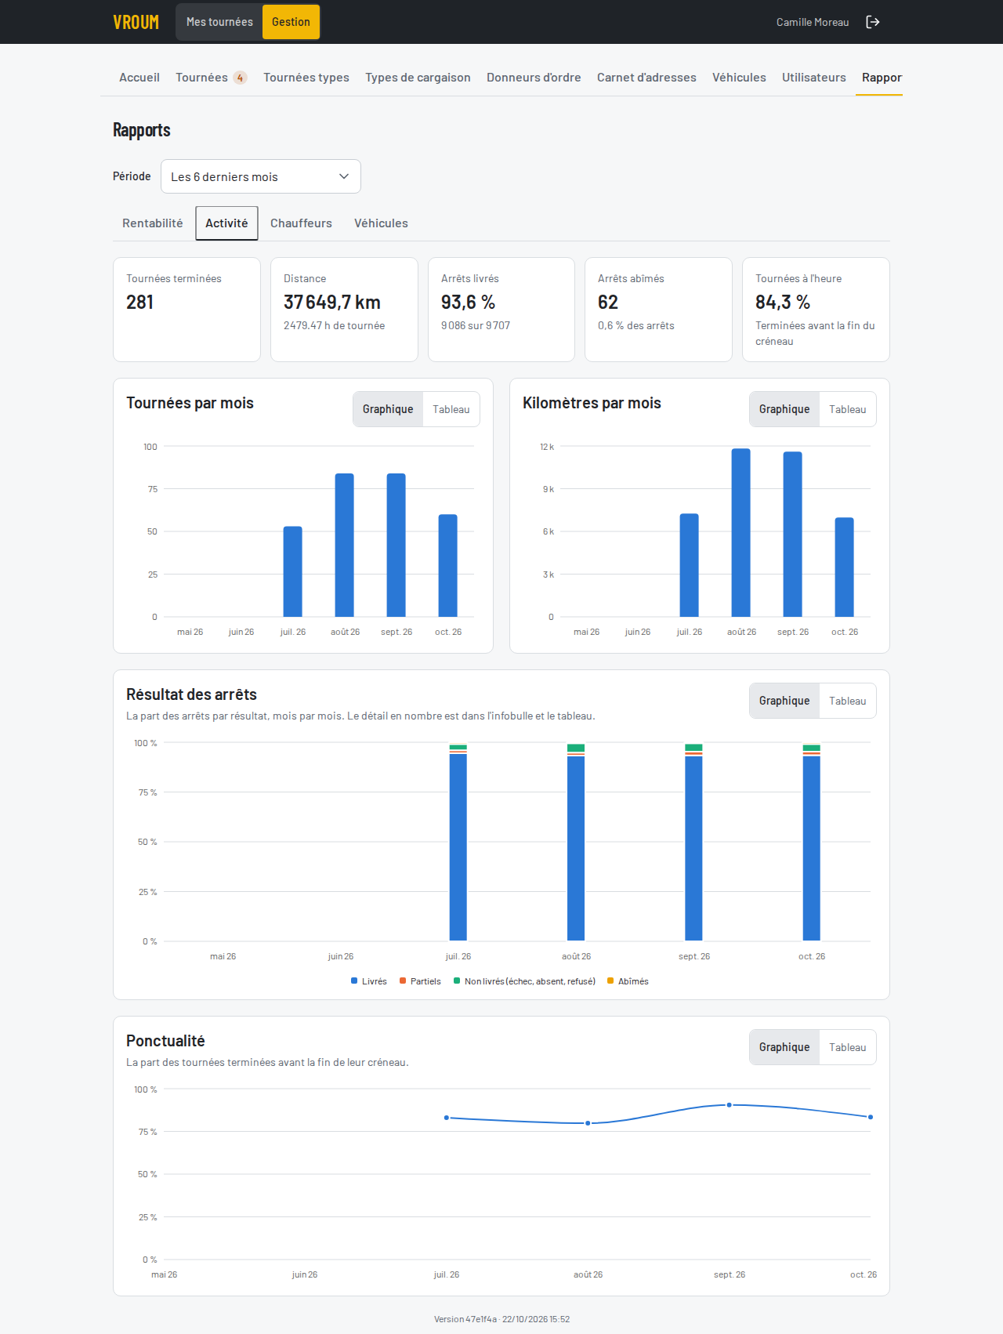Click the Arrêts abîmés value 62
The width and height of the screenshot is (1003, 1334).
click(608, 303)
